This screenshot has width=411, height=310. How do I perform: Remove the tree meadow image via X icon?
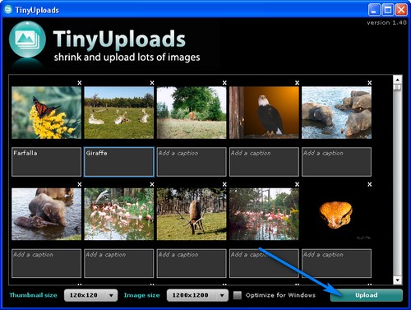[224, 83]
